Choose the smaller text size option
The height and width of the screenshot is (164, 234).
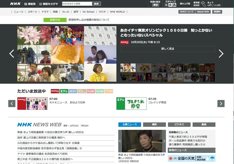pos(166,5)
